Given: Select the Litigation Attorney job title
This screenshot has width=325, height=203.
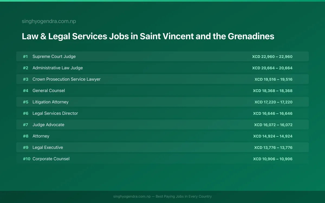Looking at the screenshot, I should coord(50,102).
